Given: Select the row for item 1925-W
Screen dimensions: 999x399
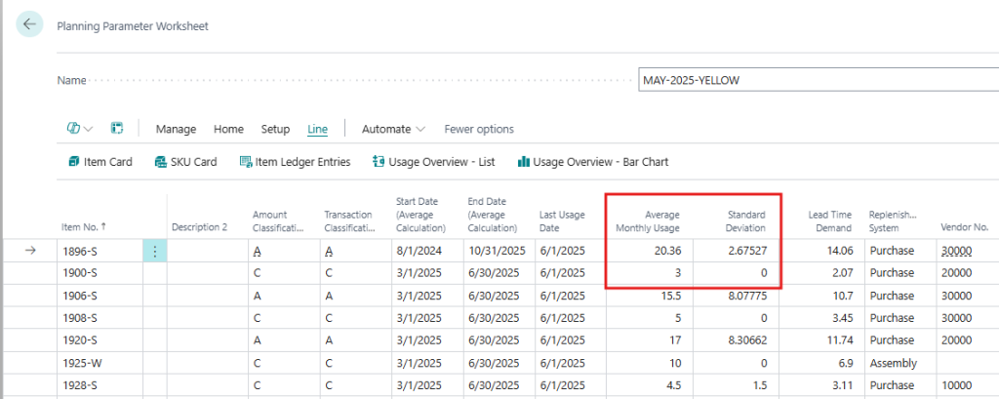Looking at the screenshot, I should point(85,363).
